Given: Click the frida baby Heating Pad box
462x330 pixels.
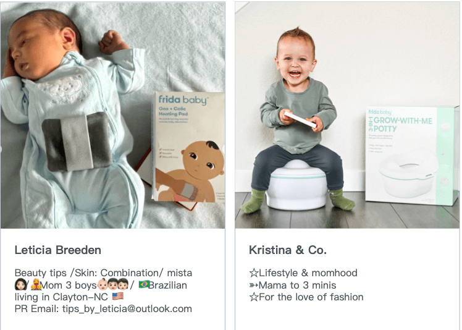Looking at the screenshot, I should (188, 147).
